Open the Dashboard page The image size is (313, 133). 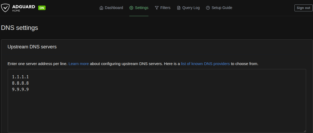pos(114,8)
